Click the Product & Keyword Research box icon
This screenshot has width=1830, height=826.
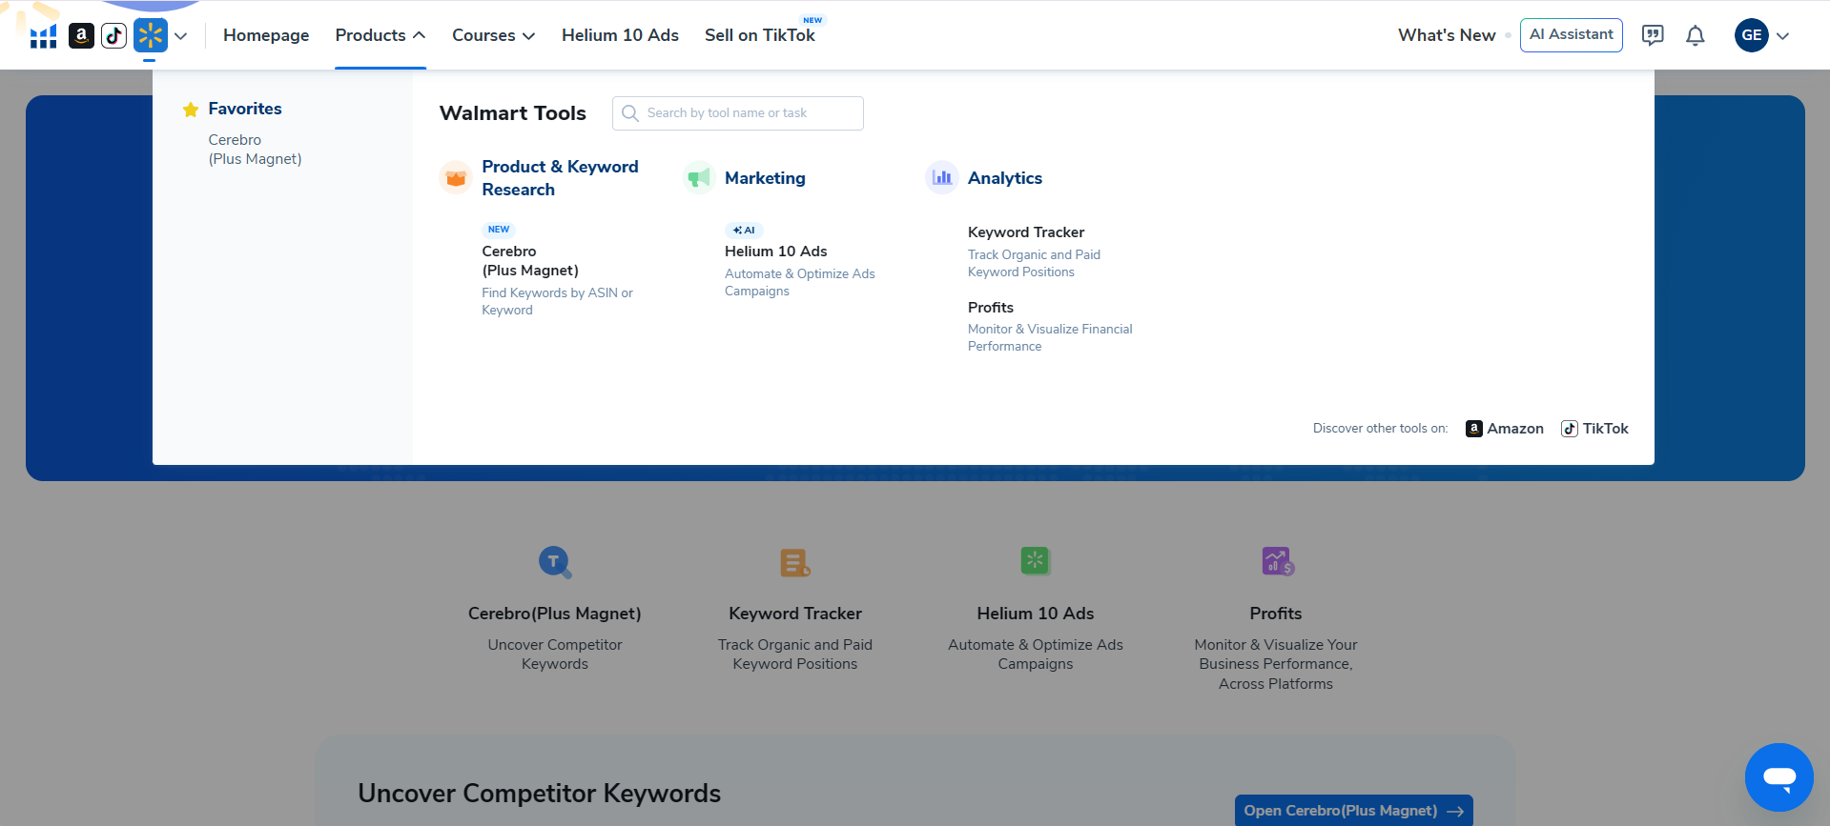[x=456, y=178]
